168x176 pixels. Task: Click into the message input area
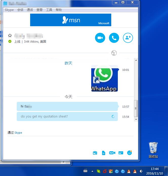pyautogui.click(x=71, y=143)
